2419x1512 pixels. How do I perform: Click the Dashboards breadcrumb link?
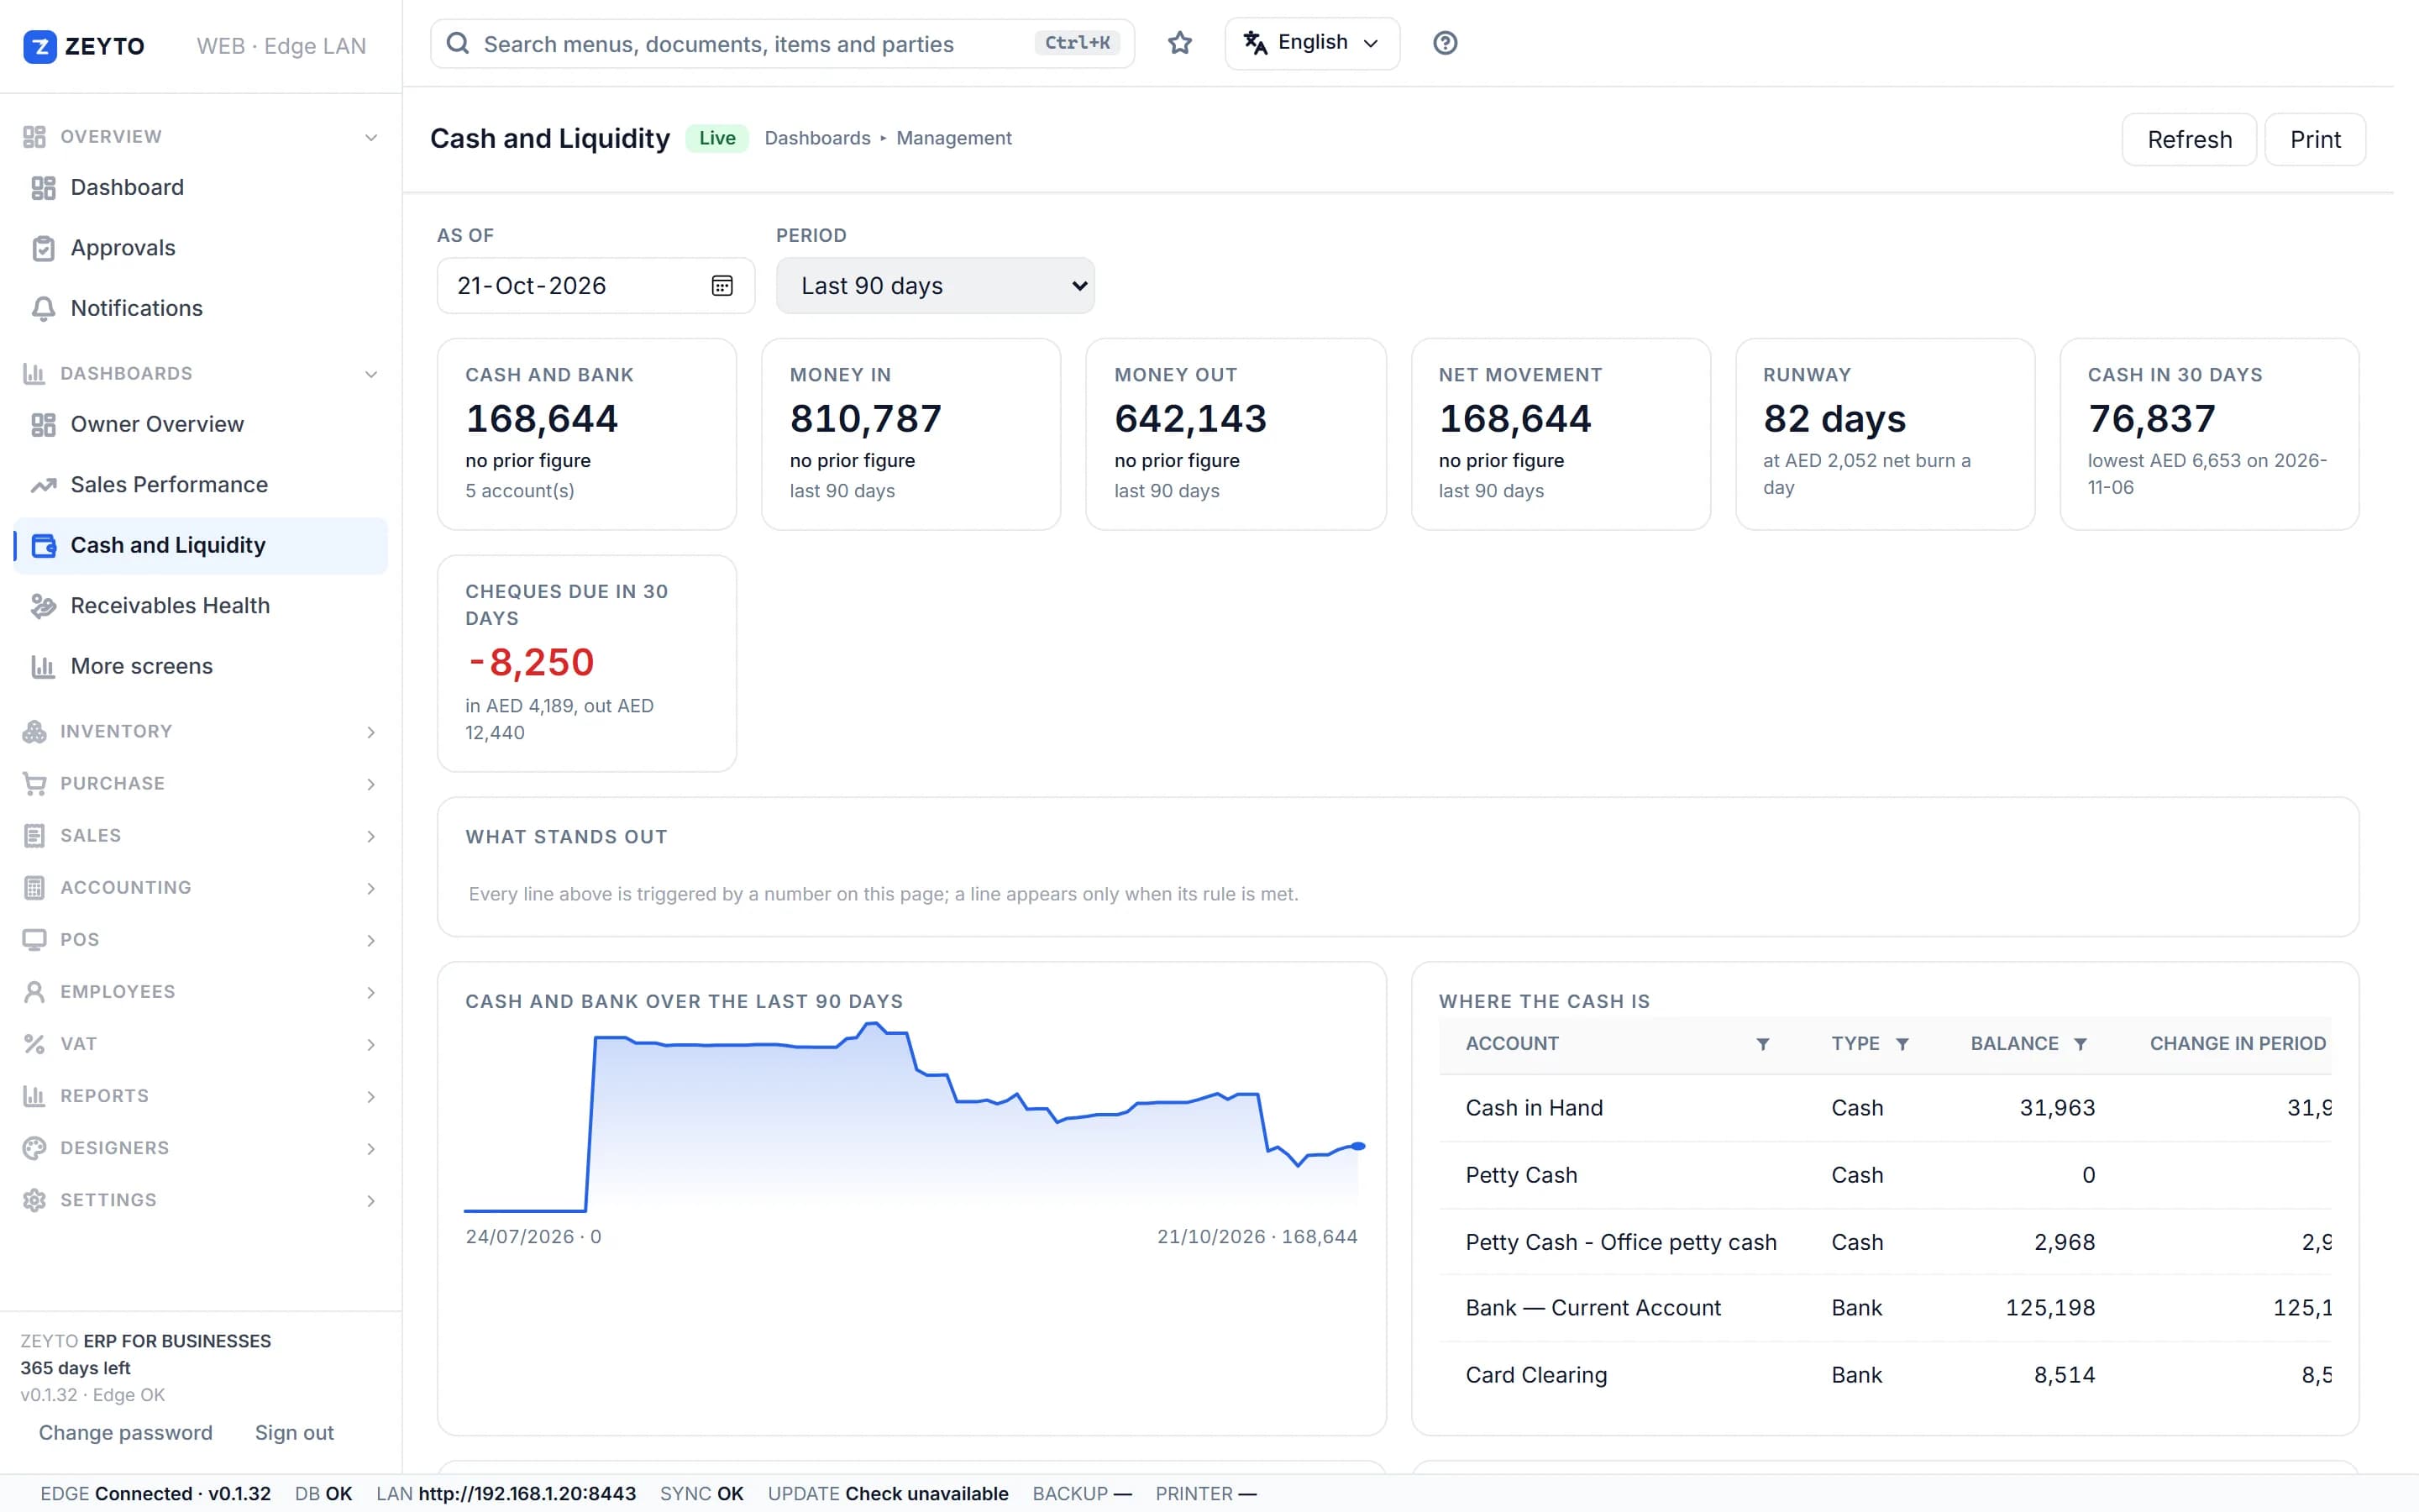pyautogui.click(x=816, y=138)
